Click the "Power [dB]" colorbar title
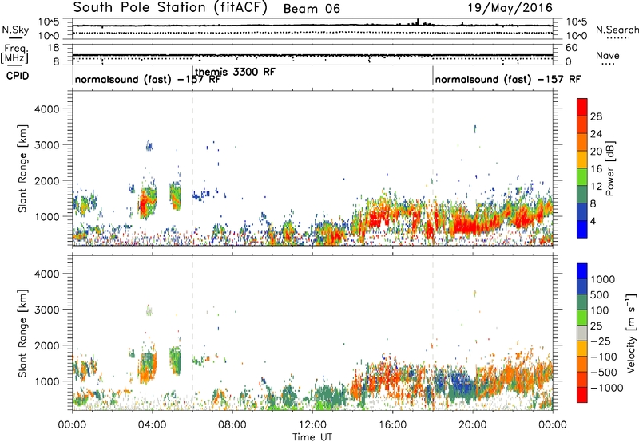The width and height of the screenshot is (639, 442). (x=609, y=168)
